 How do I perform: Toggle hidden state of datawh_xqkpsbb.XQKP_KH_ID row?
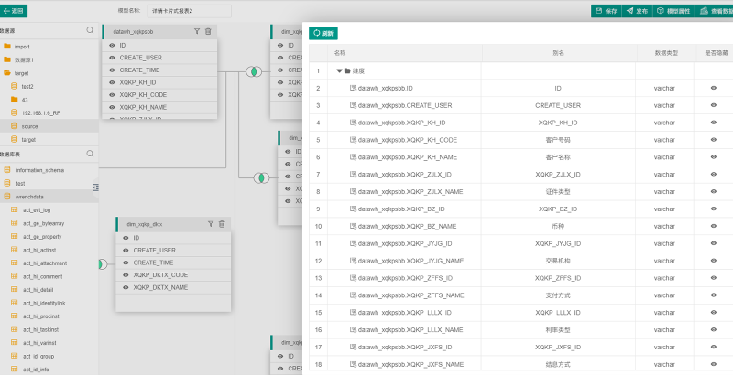coord(714,123)
